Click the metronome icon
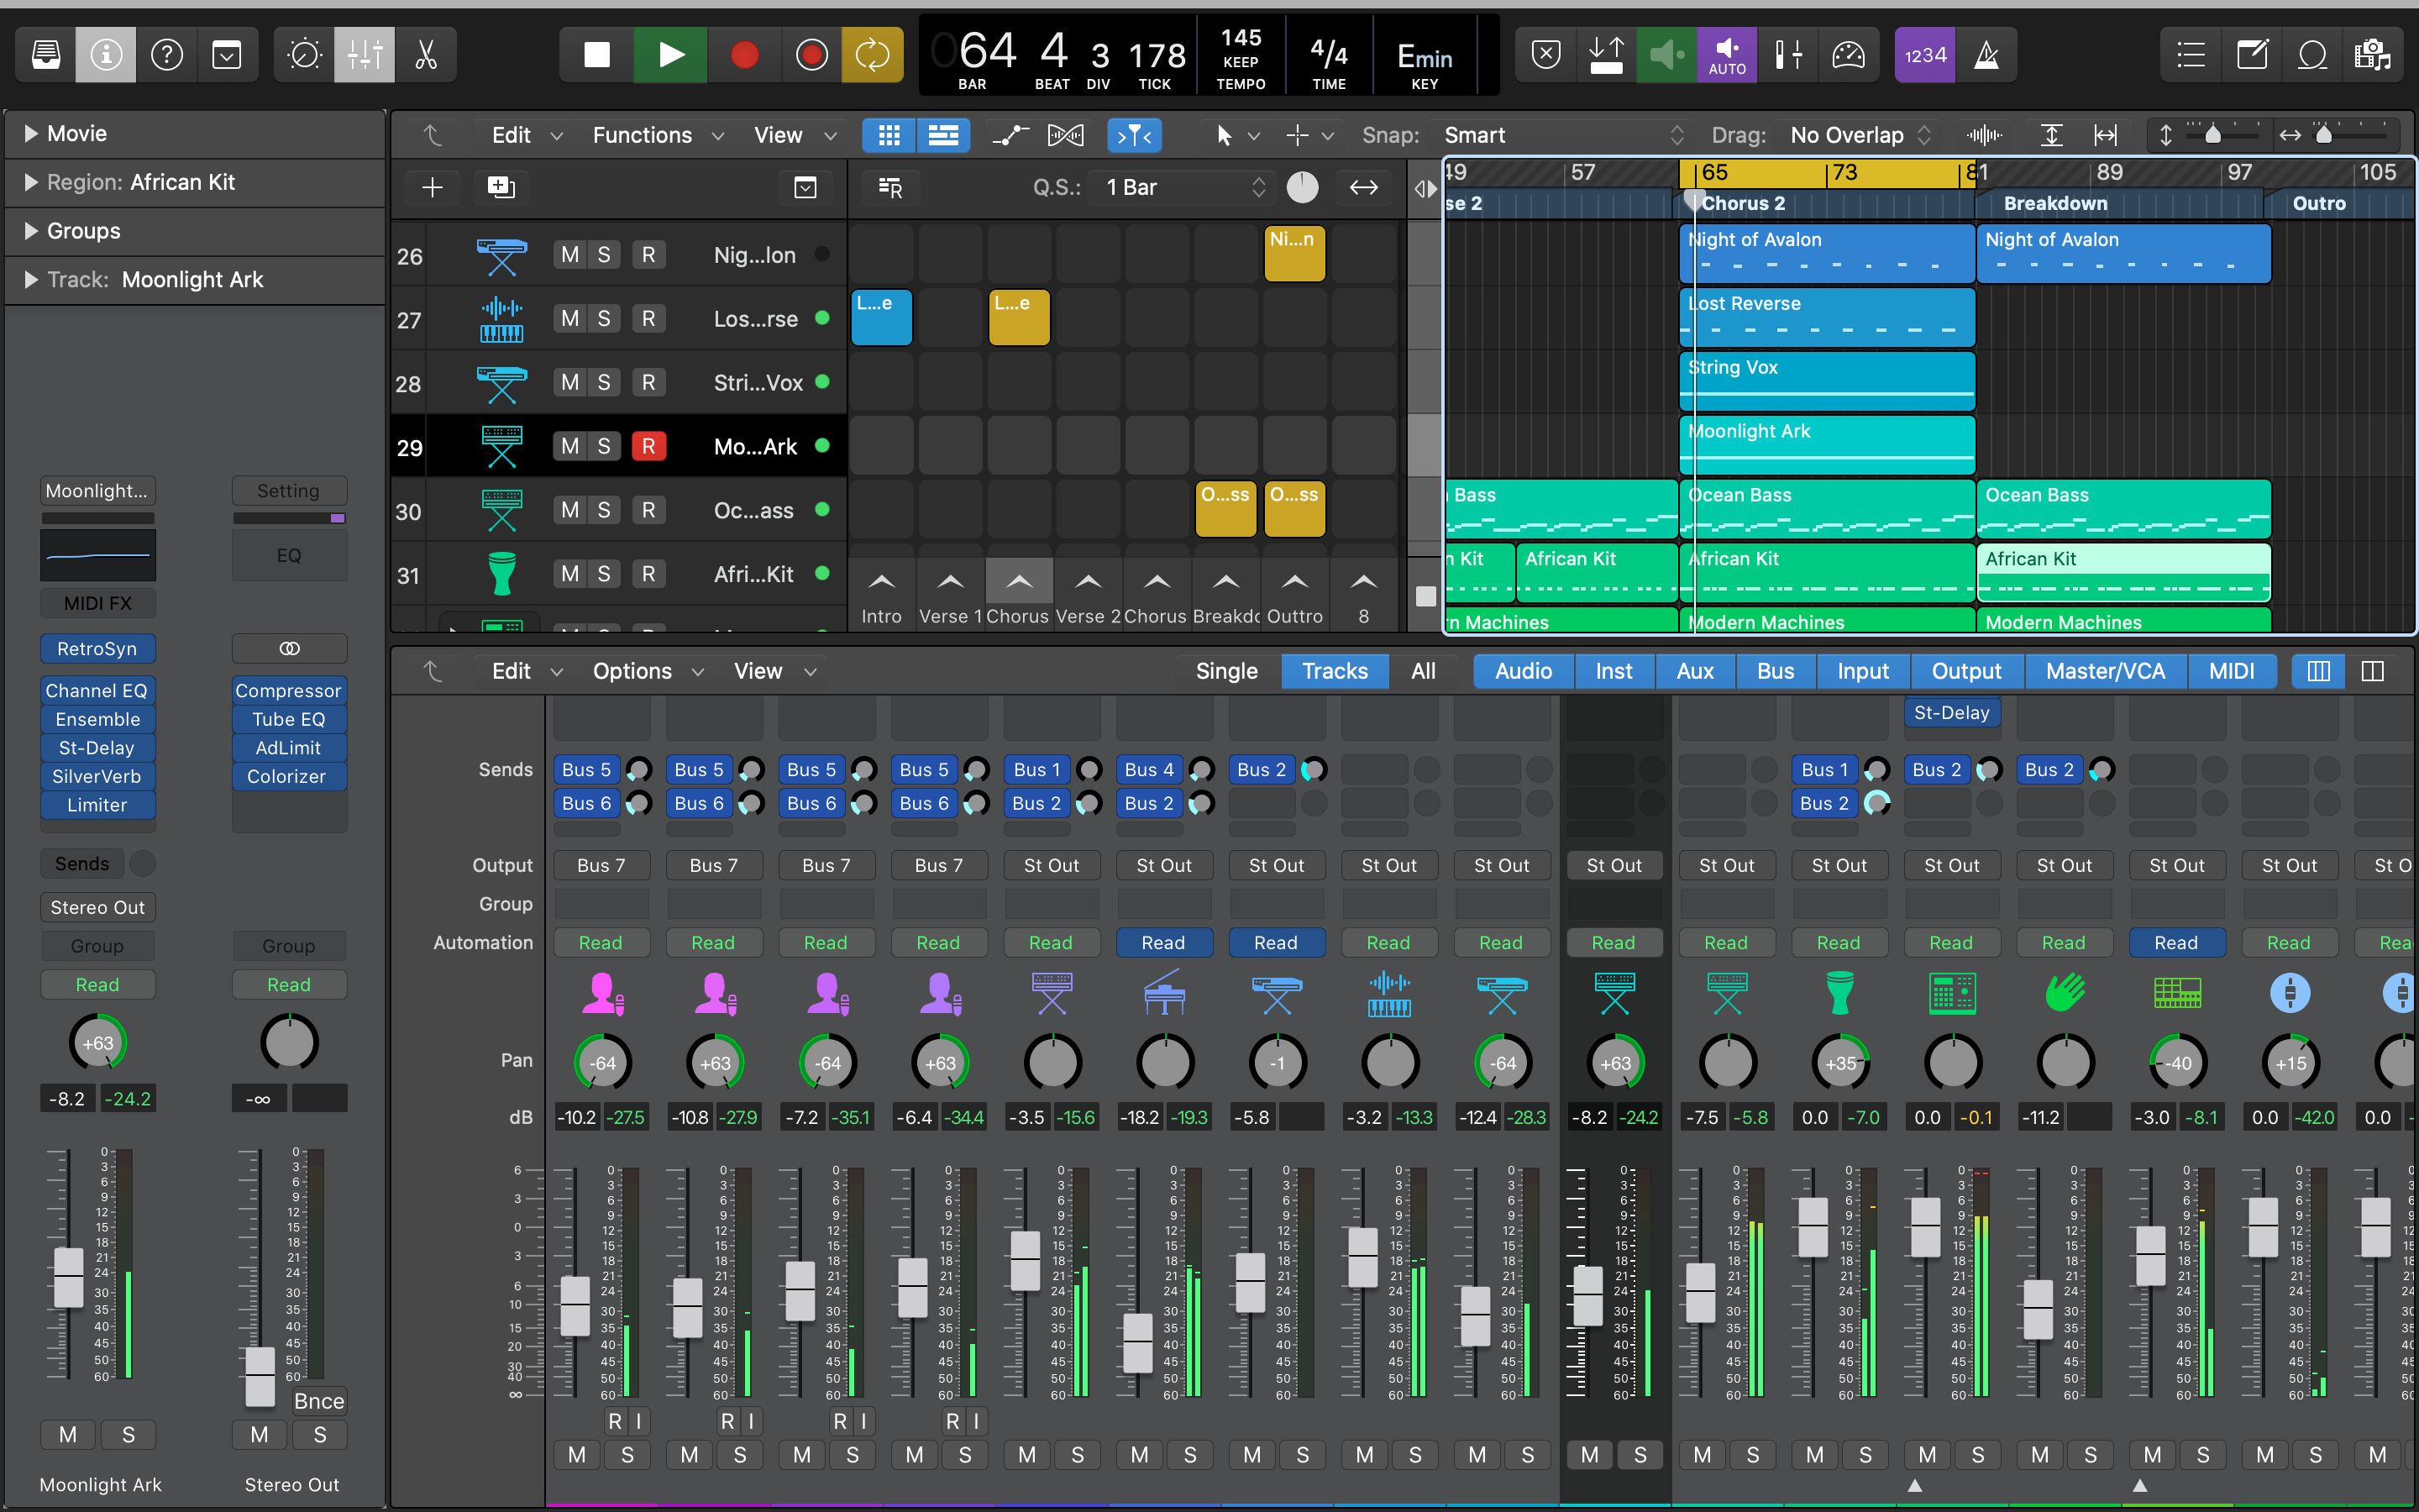 (1986, 55)
